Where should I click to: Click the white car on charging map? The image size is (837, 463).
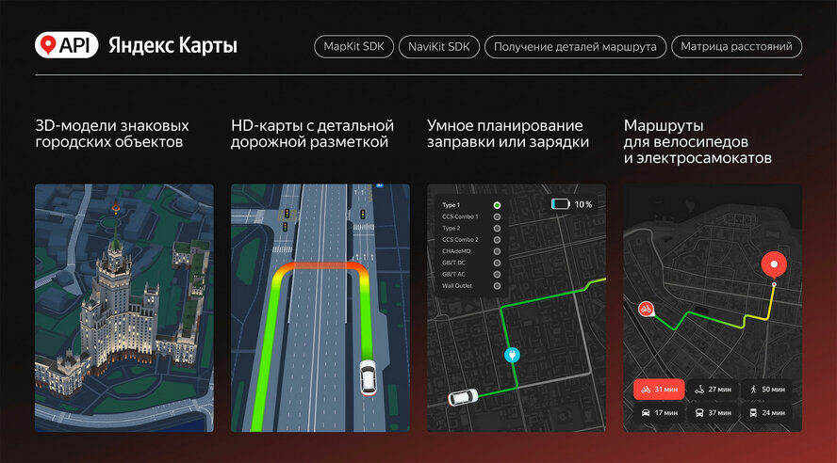click(x=462, y=397)
